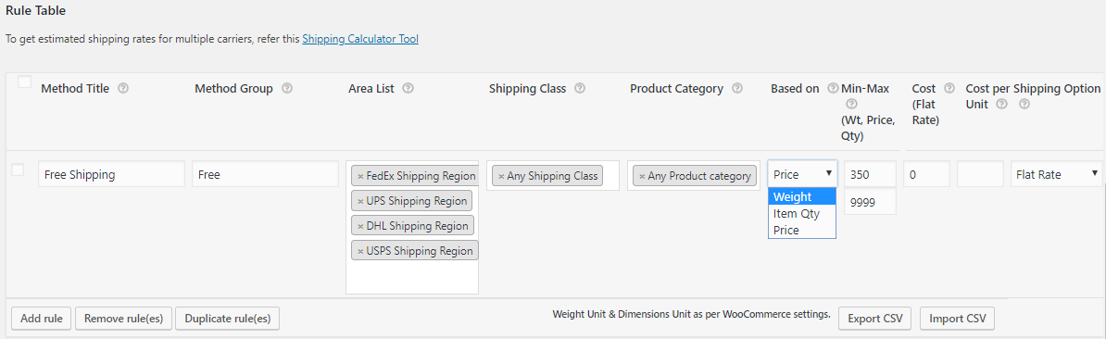Click the Min-Max help icon
The width and height of the screenshot is (1106, 339).
coord(850,105)
